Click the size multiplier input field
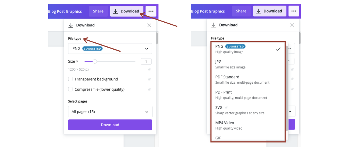Viewport: 349px width, 151px height. tap(146, 61)
